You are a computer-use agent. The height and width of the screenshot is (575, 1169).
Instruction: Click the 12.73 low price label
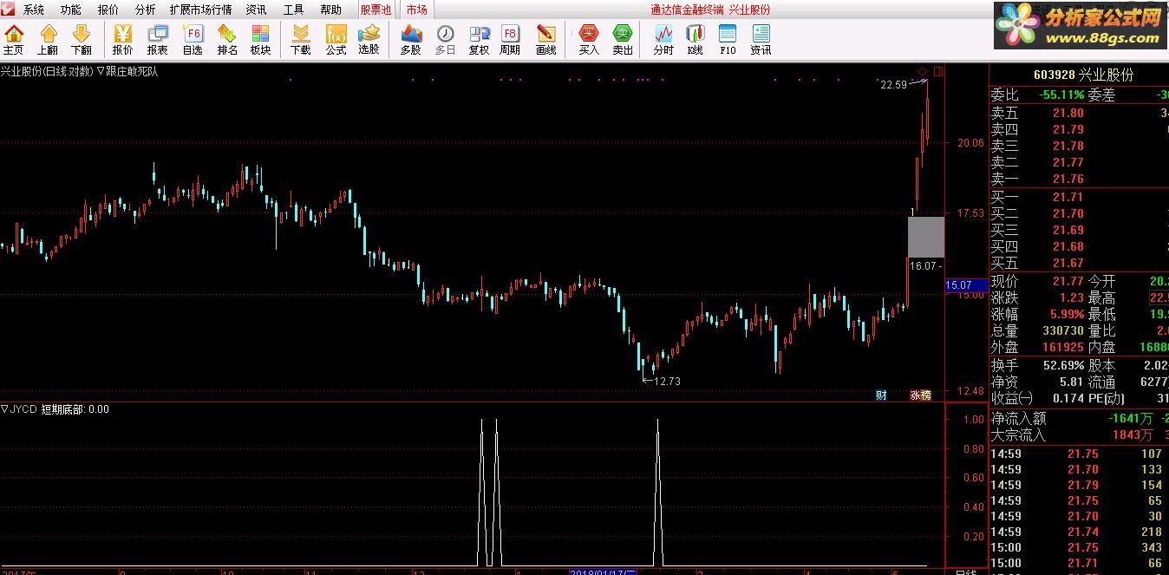[x=667, y=381]
